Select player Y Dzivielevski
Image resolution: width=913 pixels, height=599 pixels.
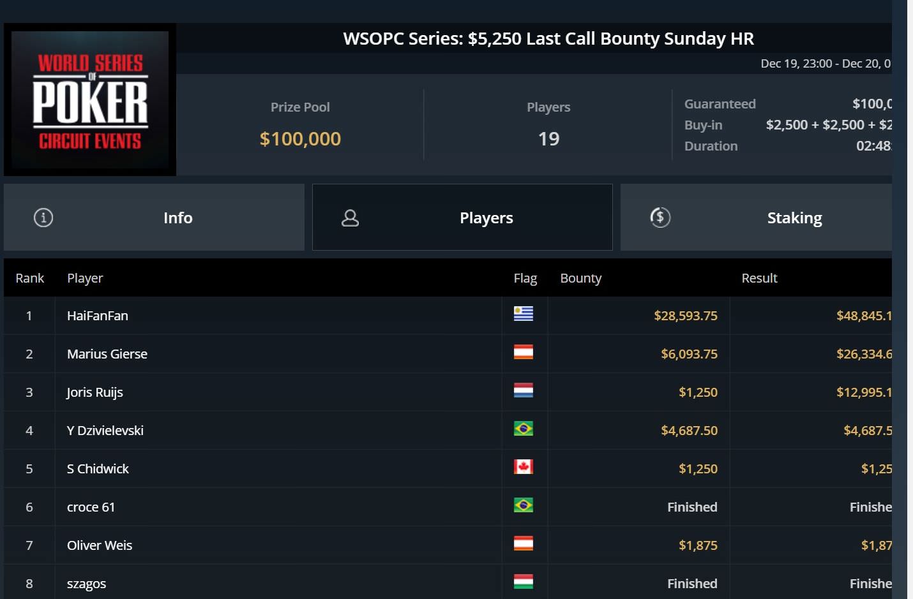click(105, 431)
